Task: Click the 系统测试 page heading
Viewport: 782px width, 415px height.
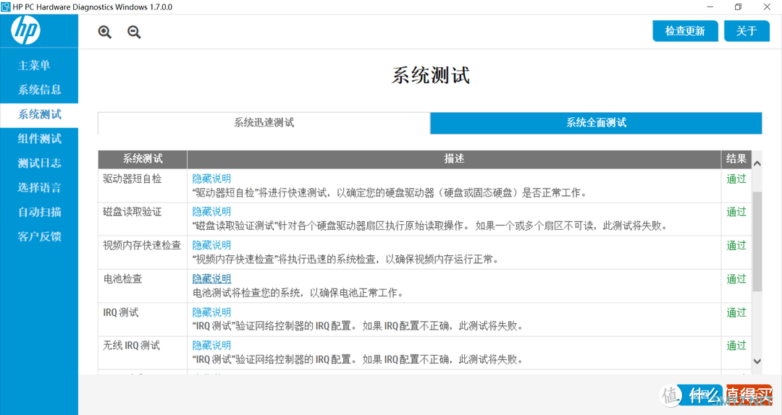Action: point(430,76)
